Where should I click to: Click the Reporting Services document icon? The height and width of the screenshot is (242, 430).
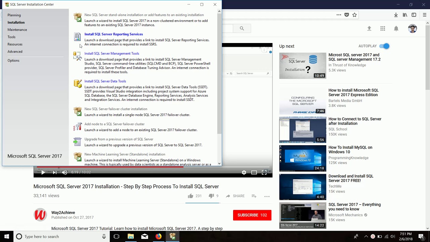tap(78, 37)
